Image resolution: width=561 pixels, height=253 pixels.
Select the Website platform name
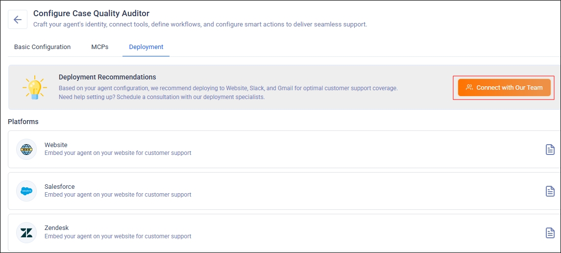(x=56, y=145)
